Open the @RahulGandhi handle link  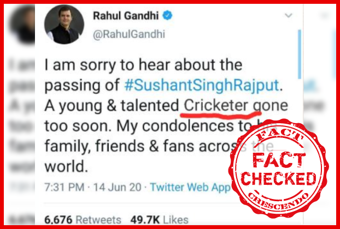pyautogui.click(x=129, y=34)
